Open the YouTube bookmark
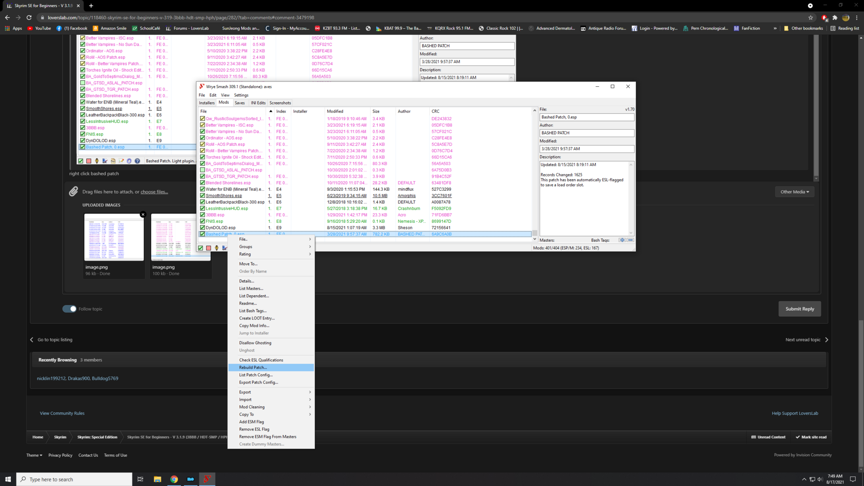 point(39,28)
